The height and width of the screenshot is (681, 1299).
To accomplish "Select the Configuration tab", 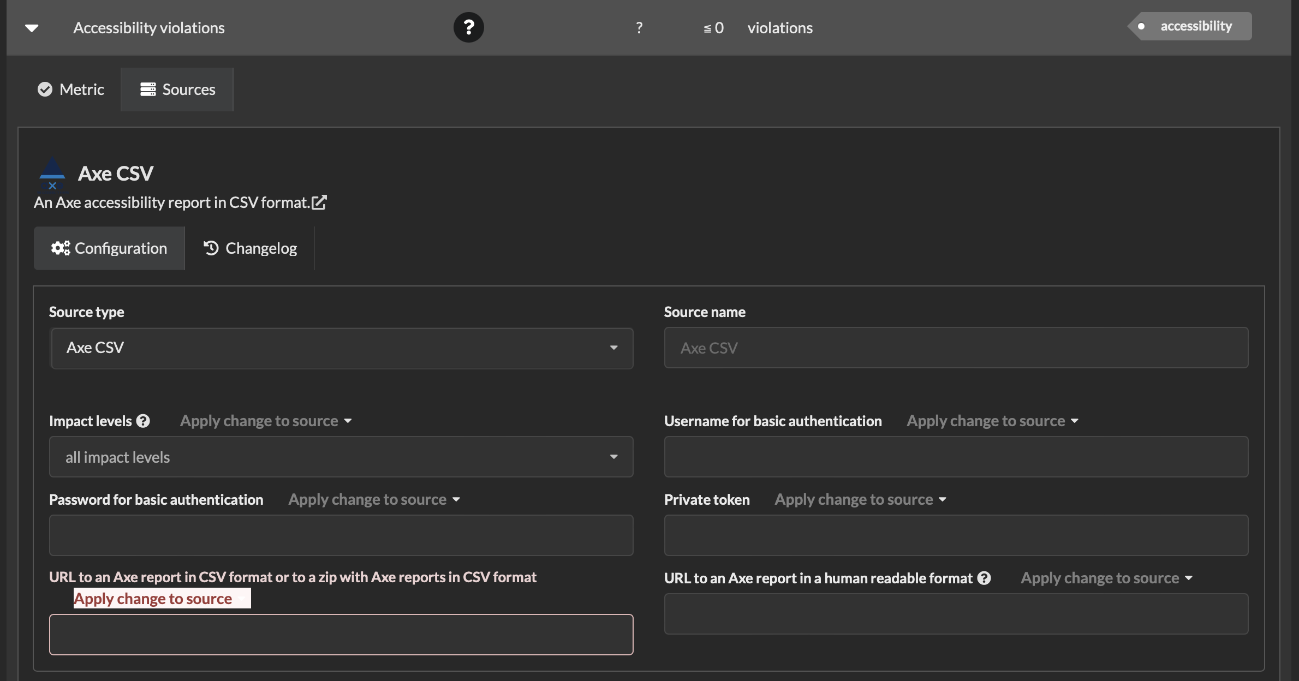I will tap(109, 248).
